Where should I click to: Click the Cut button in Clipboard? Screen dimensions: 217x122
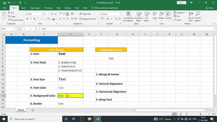click(11, 13)
